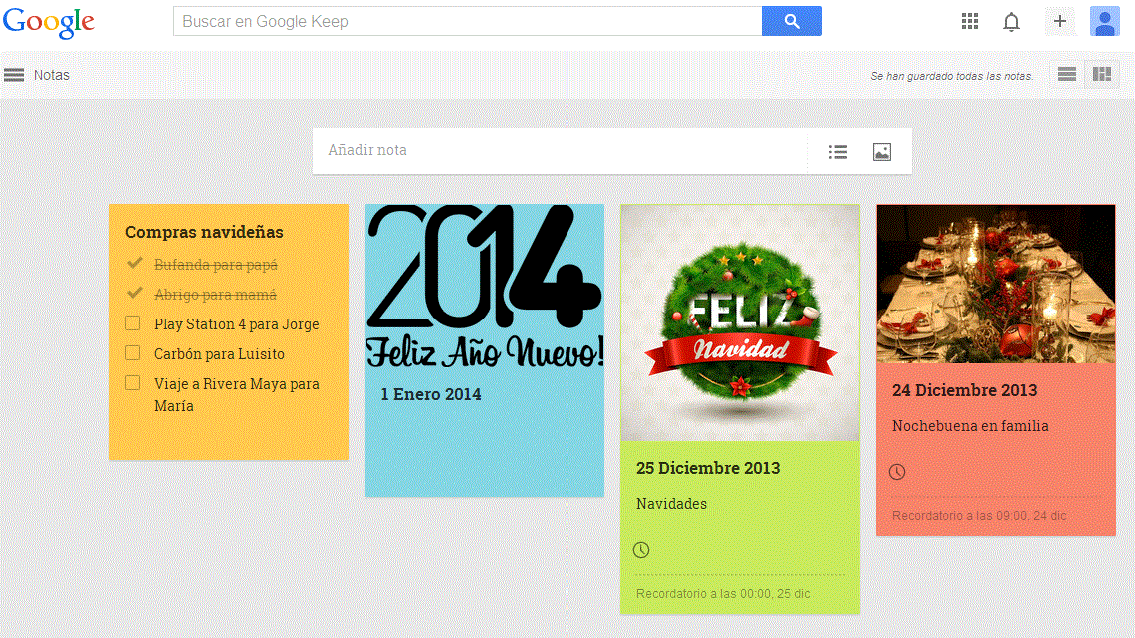The height and width of the screenshot is (638, 1135).
Task: Click Recordatorio a las 00:00, 25 dic
Action: pyautogui.click(x=723, y=594)
